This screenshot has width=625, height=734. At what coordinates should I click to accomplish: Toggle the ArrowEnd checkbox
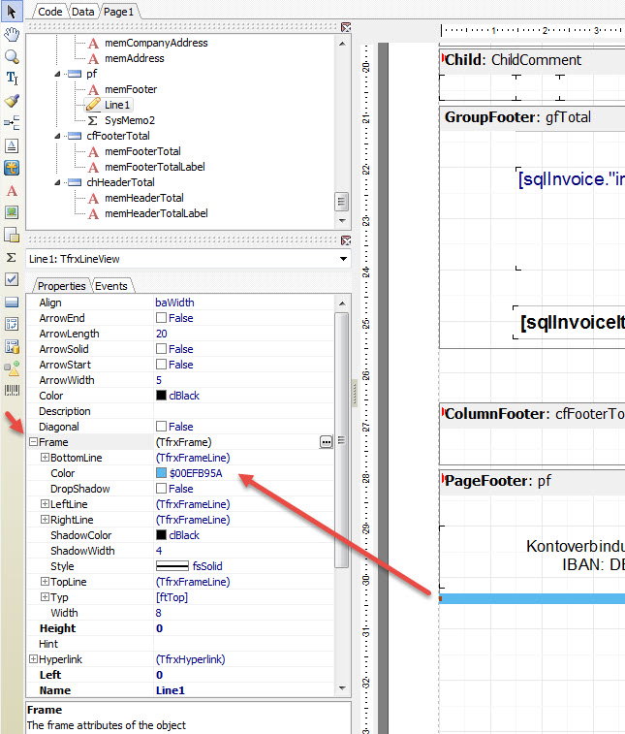[x=161, y=318]
